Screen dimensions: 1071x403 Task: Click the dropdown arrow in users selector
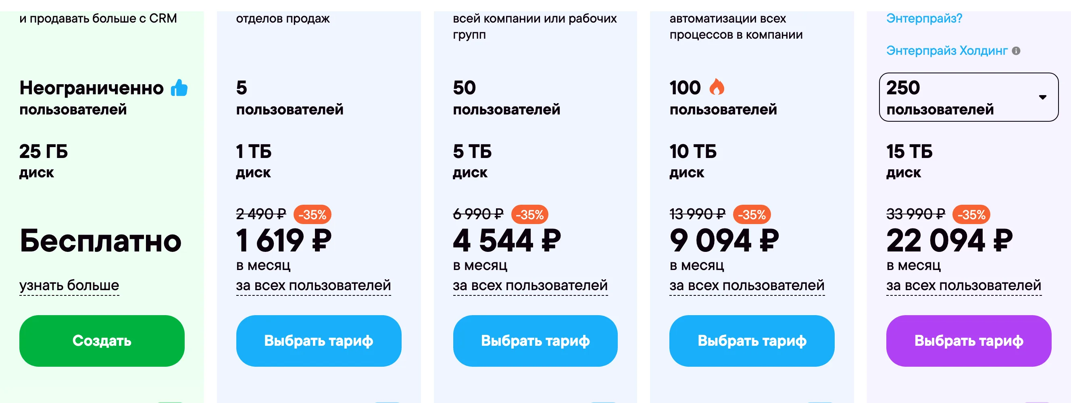click(1042, 97)
